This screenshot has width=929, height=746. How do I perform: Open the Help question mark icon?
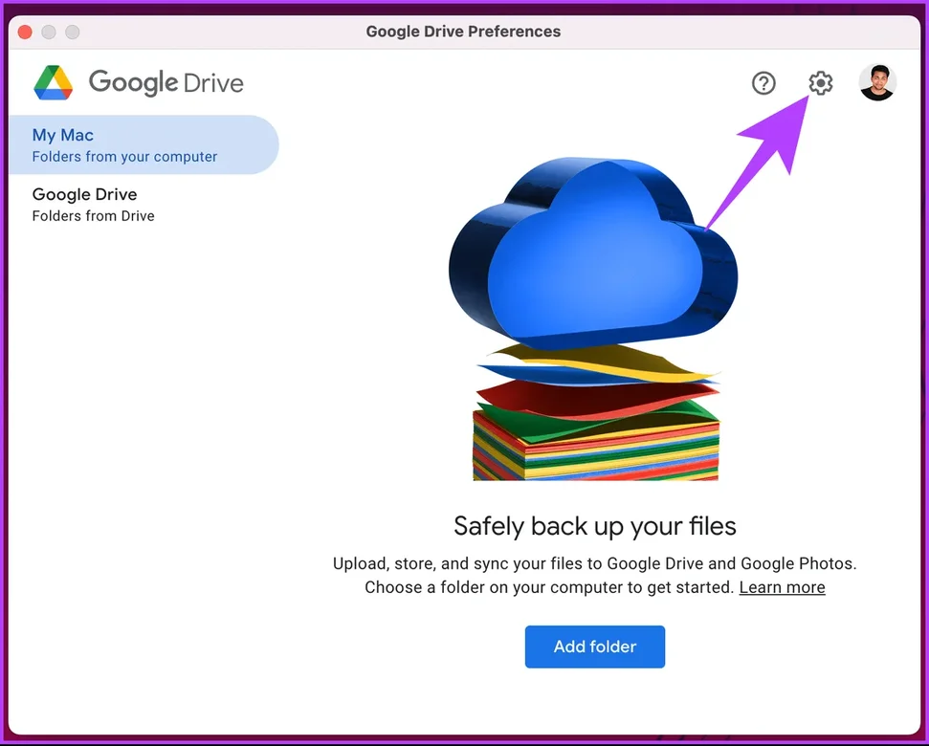point(763,84)
